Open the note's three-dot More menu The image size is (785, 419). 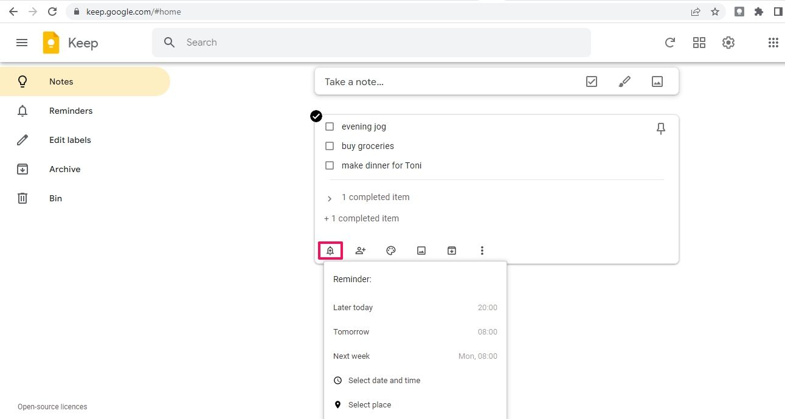(482, 251)
